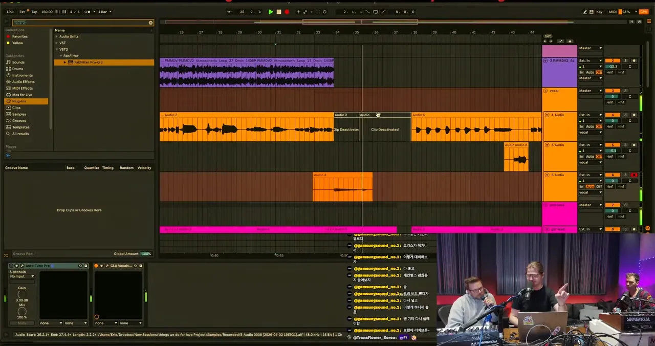The image size is (655, 346).
Task: Open the MIDI Effects category
Action: pos(23,88)
